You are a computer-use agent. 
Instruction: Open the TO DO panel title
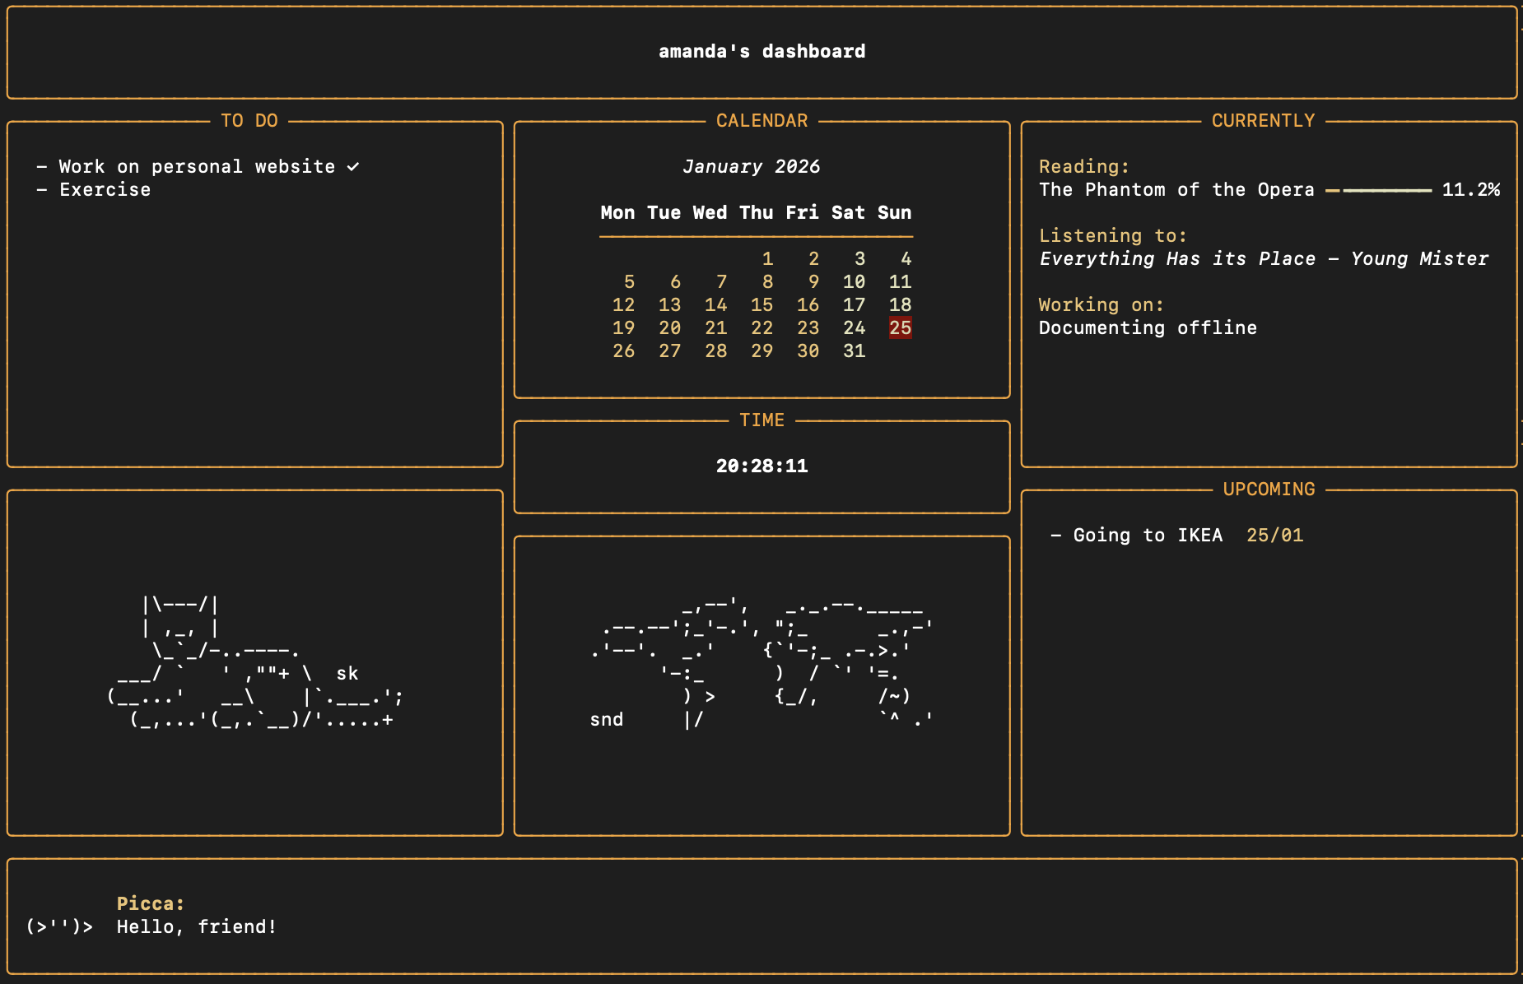pyautogui.click(x=249, y=121)
